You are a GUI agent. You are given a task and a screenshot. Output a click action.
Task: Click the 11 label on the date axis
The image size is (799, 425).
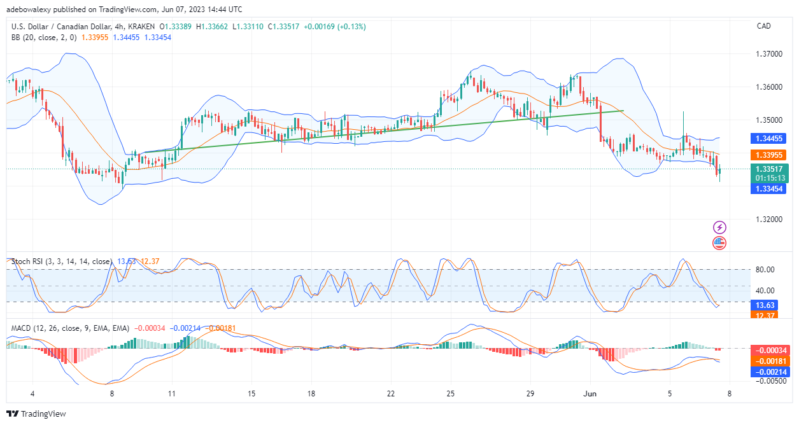tap(171, 394)
